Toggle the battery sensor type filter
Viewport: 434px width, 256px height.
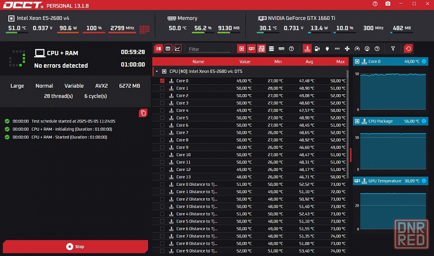(x=317, y=49)
